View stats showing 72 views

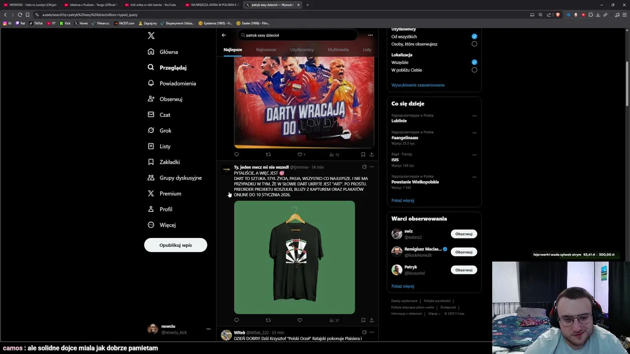click(334, 154)
